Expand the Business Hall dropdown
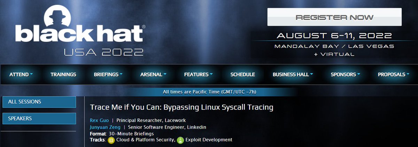The image size is (418, 147). 293,74
